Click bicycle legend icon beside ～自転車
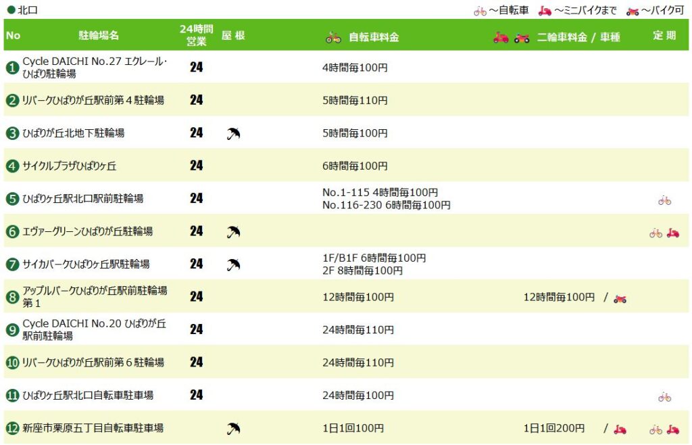The height and width of the screenshot is (445, 692). [x=480, y=11]
